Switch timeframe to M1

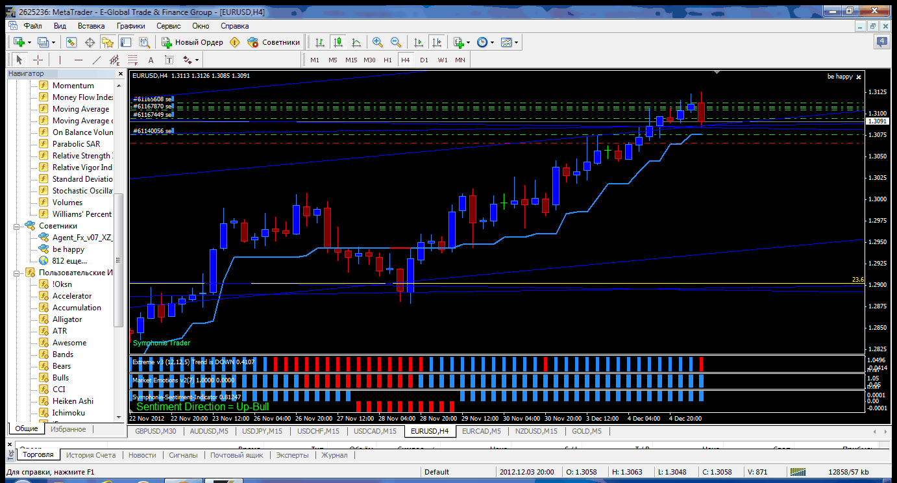pos(315,60)
